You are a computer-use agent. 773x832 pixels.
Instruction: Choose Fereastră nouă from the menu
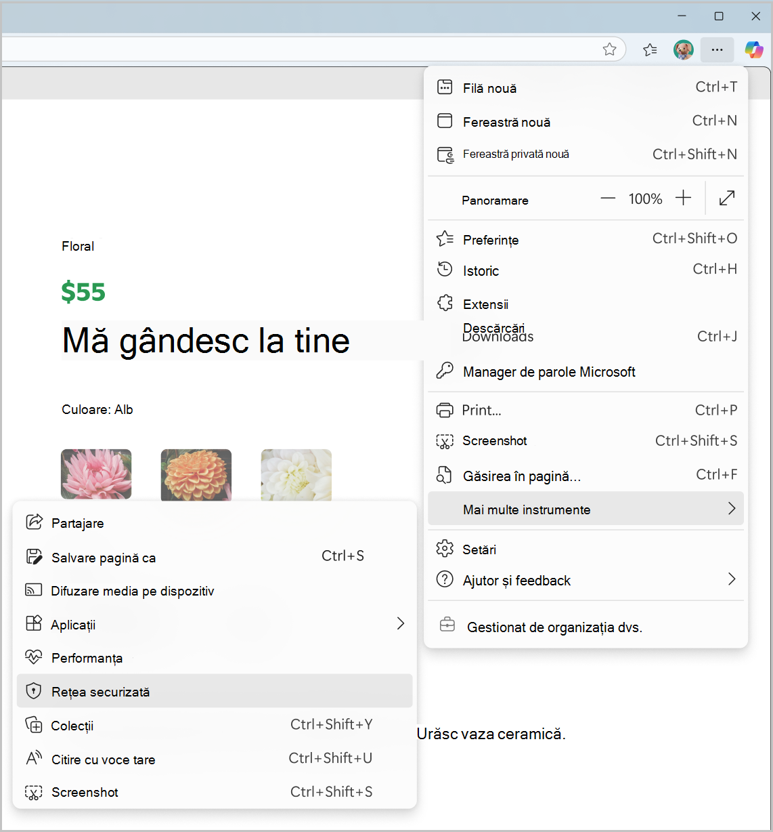click(586, 121)
